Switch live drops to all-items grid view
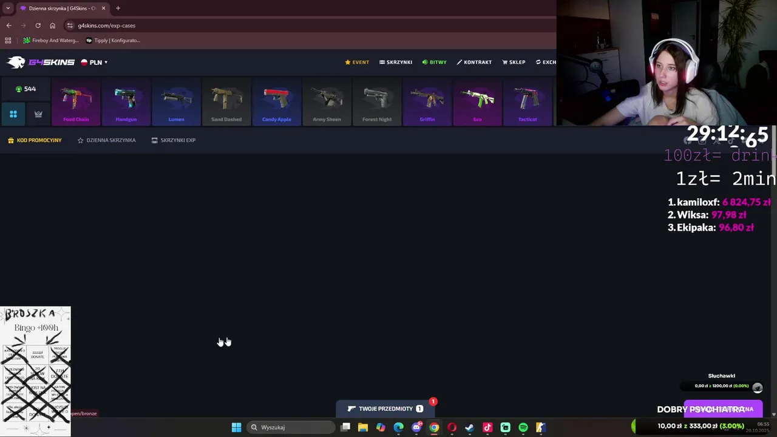The image size is (777, 437). 13,113
